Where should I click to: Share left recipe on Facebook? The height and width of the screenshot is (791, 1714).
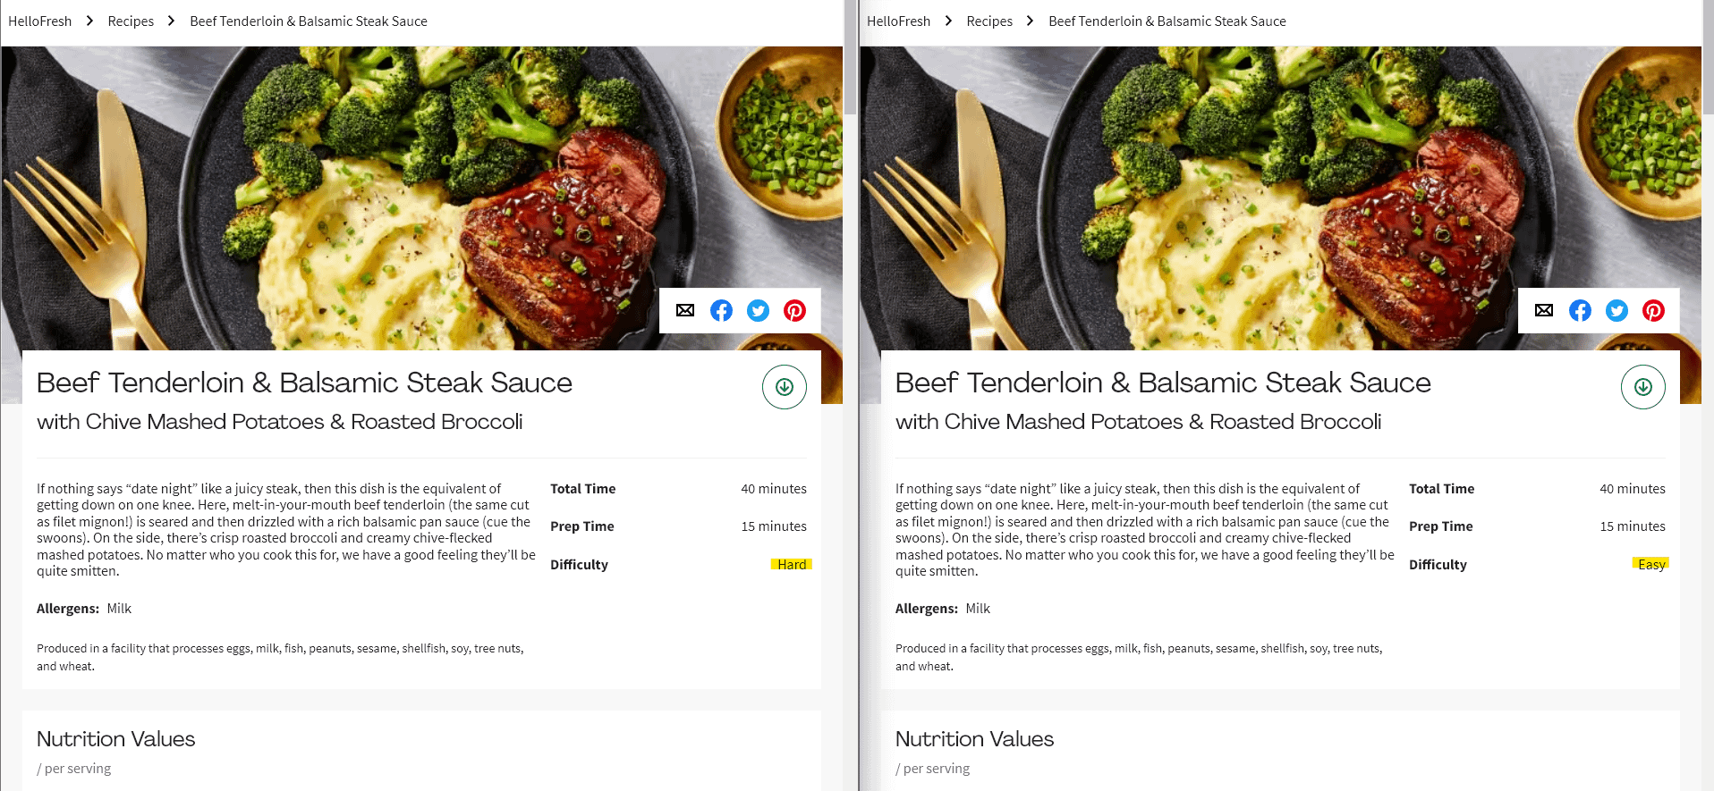pyautogui.click(x=721, y=310)
